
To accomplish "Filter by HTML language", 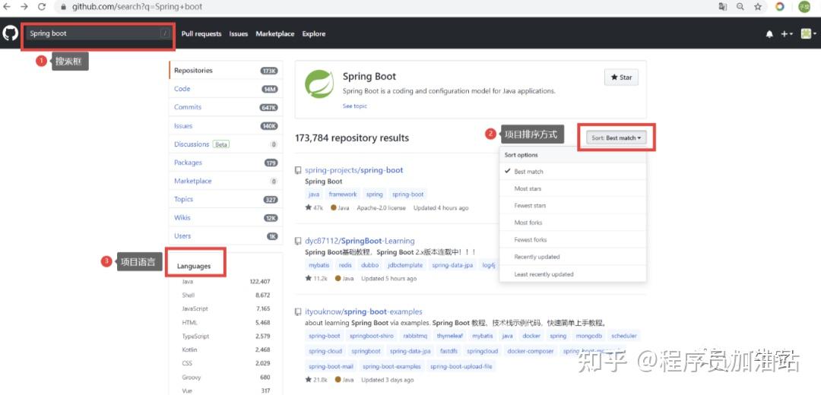I will click(x=226, y=323).
